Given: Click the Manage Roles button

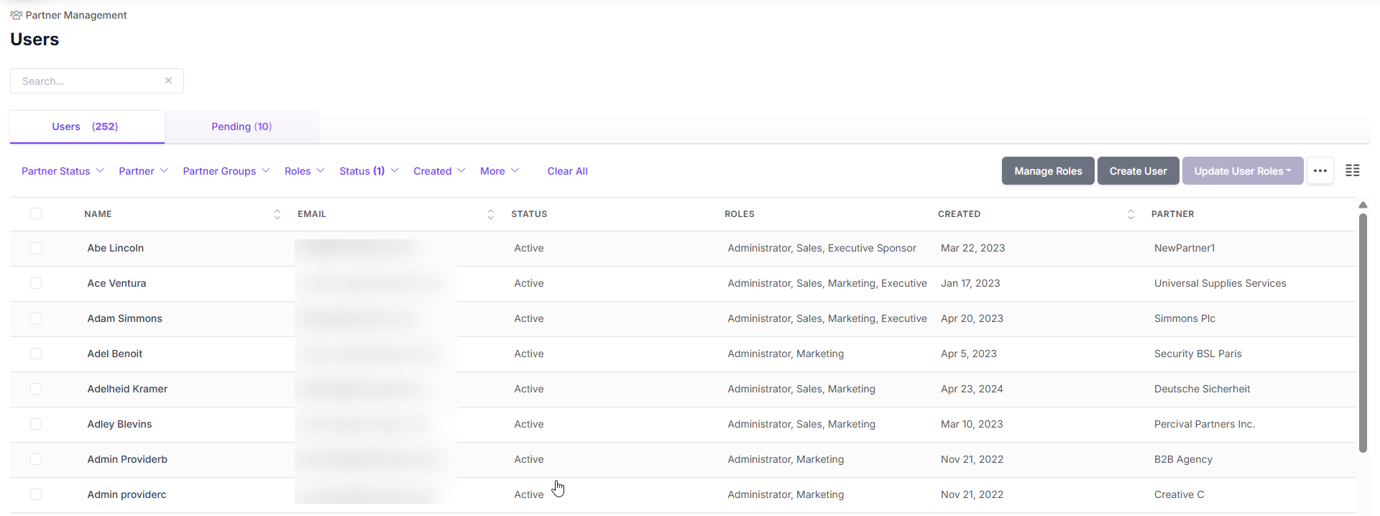Looking at the screenshot, I should click(x=1048, y=171).
